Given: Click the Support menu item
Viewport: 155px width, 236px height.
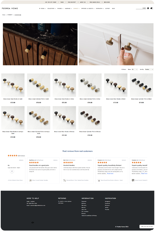Looking at the screenshot, I should pyautogui.click(x=107, y=9).
